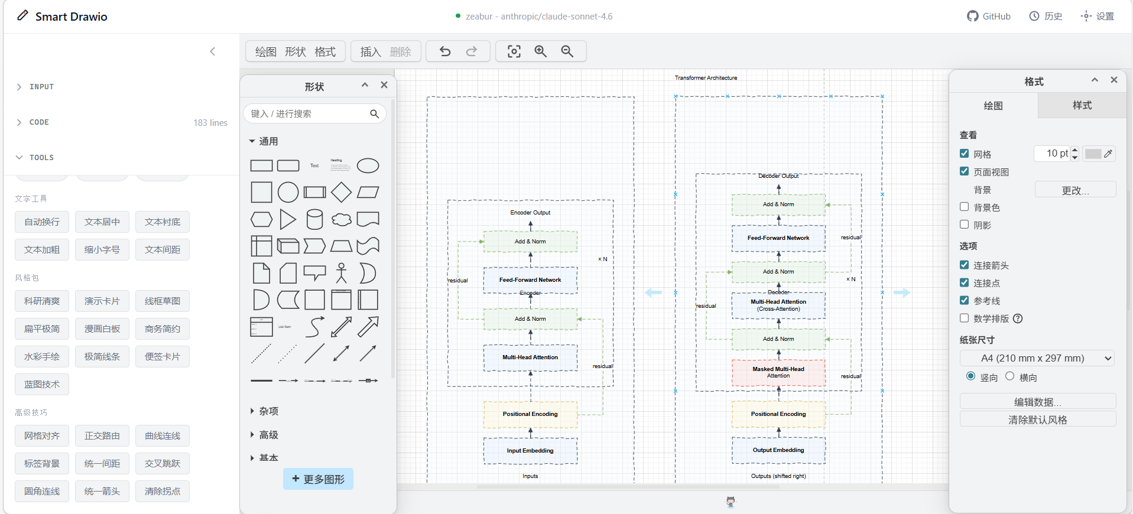
Task: Select the actor stick figure shape
Action: coord(341,273)
